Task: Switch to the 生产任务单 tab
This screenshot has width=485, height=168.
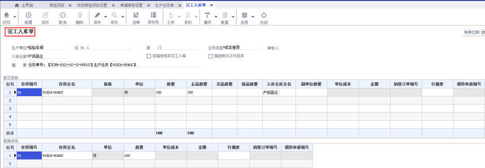Action: click(x=164, y=5)
